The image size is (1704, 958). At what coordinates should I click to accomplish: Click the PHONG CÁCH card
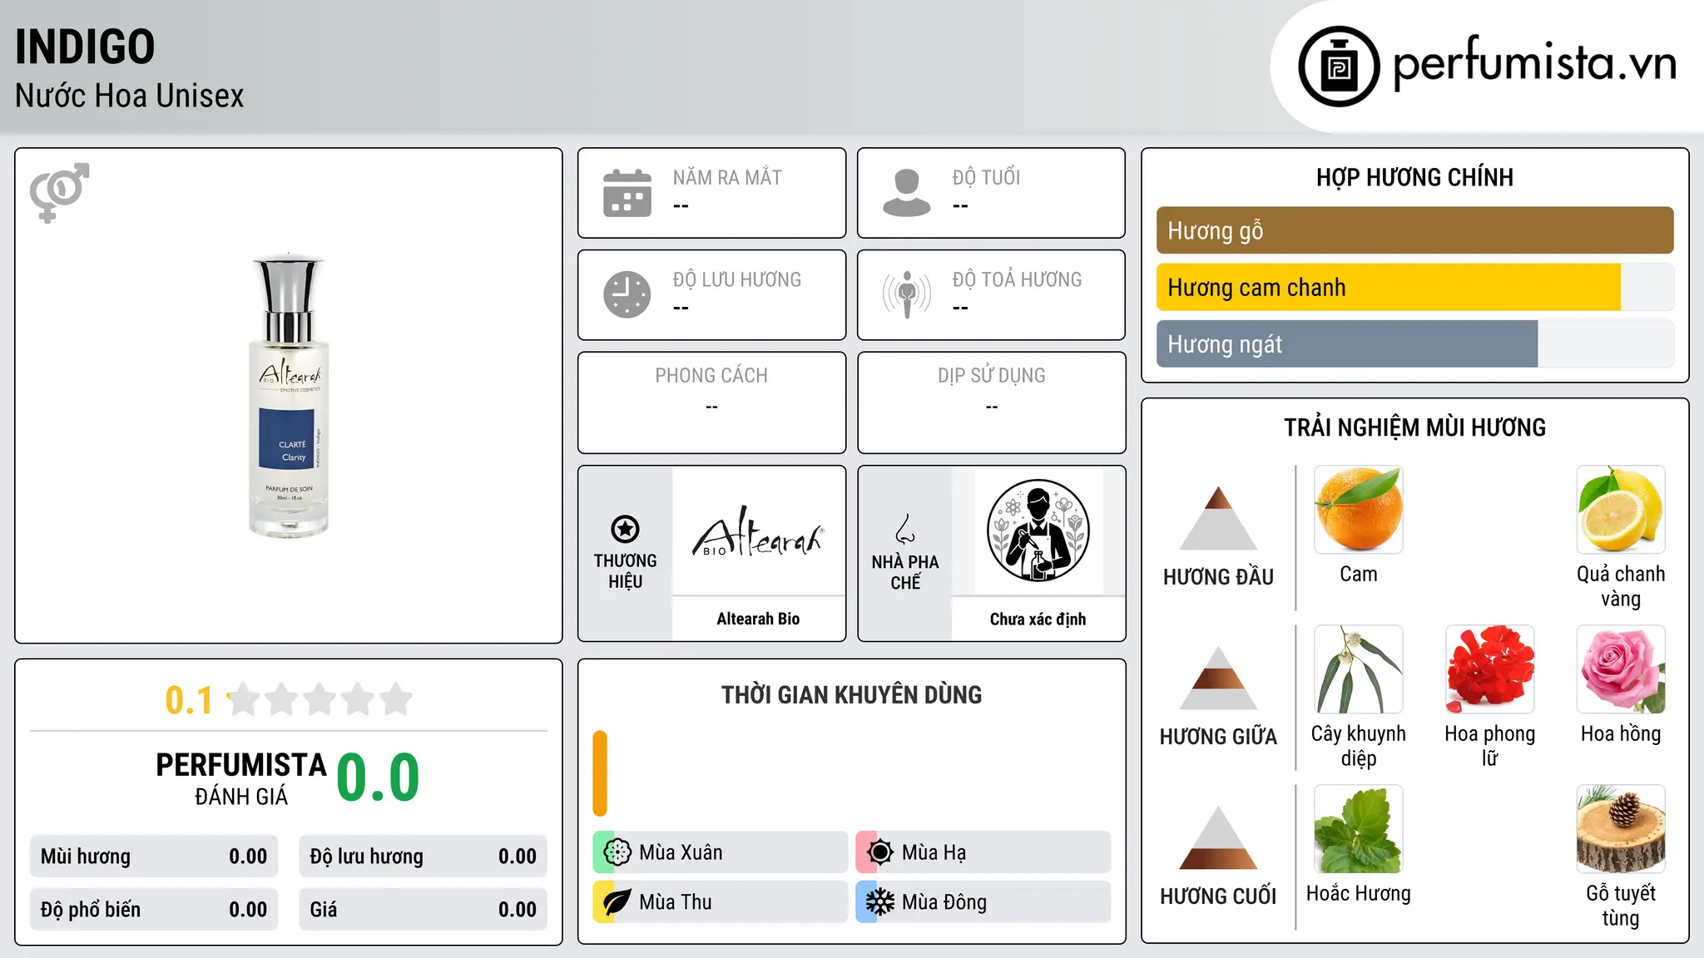coord(711,402)
